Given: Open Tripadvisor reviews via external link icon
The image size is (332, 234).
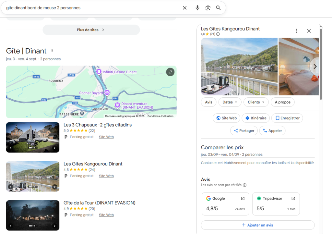Looking at the screenshot, I should point(293,198).
